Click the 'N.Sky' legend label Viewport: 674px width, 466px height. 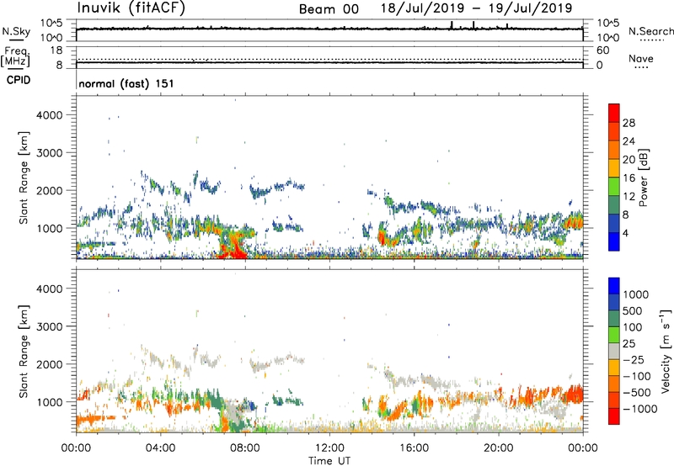tap(16, 31)
